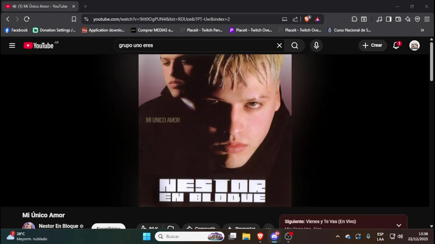Click the install/cast screen icon in address bar

[x=285, y=19]
